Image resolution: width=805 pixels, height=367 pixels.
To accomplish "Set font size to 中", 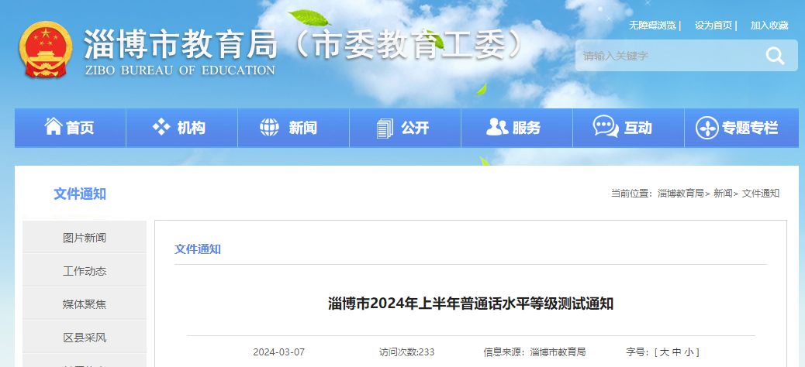I will coord(677,352).
